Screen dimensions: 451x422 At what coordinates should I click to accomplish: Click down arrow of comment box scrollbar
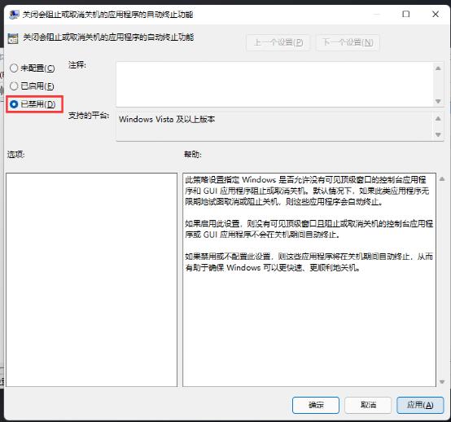438,101
